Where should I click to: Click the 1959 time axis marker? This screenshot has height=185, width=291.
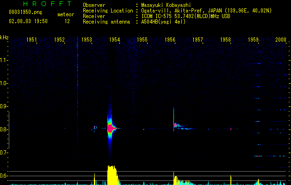coord(253,39)
